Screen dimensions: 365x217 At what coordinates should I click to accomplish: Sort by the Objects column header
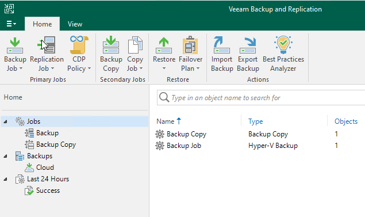[346, 121]
